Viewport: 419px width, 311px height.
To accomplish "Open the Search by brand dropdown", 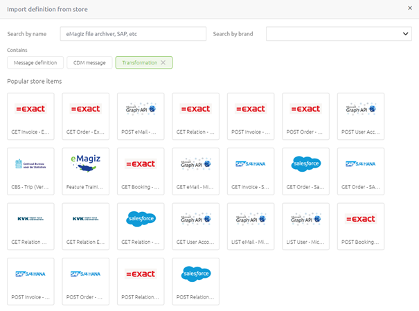I will click(339, 34).
